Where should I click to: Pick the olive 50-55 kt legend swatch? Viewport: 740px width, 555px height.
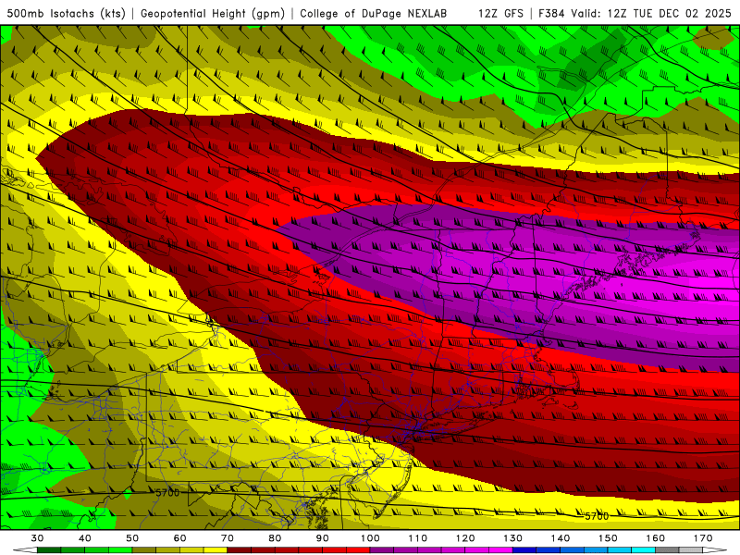click(x=144, y=550)
